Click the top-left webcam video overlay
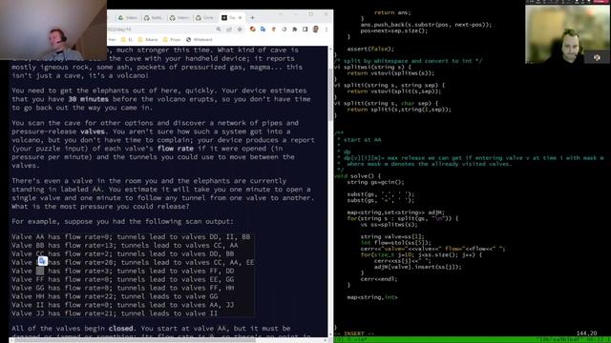 pyautogui.click(x=53, y=30)
